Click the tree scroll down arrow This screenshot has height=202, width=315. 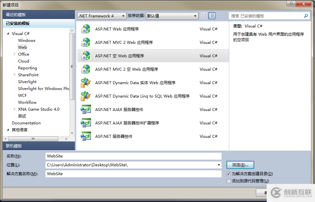72,133
